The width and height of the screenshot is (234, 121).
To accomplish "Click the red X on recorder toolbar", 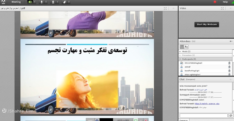I will [146, 120].
